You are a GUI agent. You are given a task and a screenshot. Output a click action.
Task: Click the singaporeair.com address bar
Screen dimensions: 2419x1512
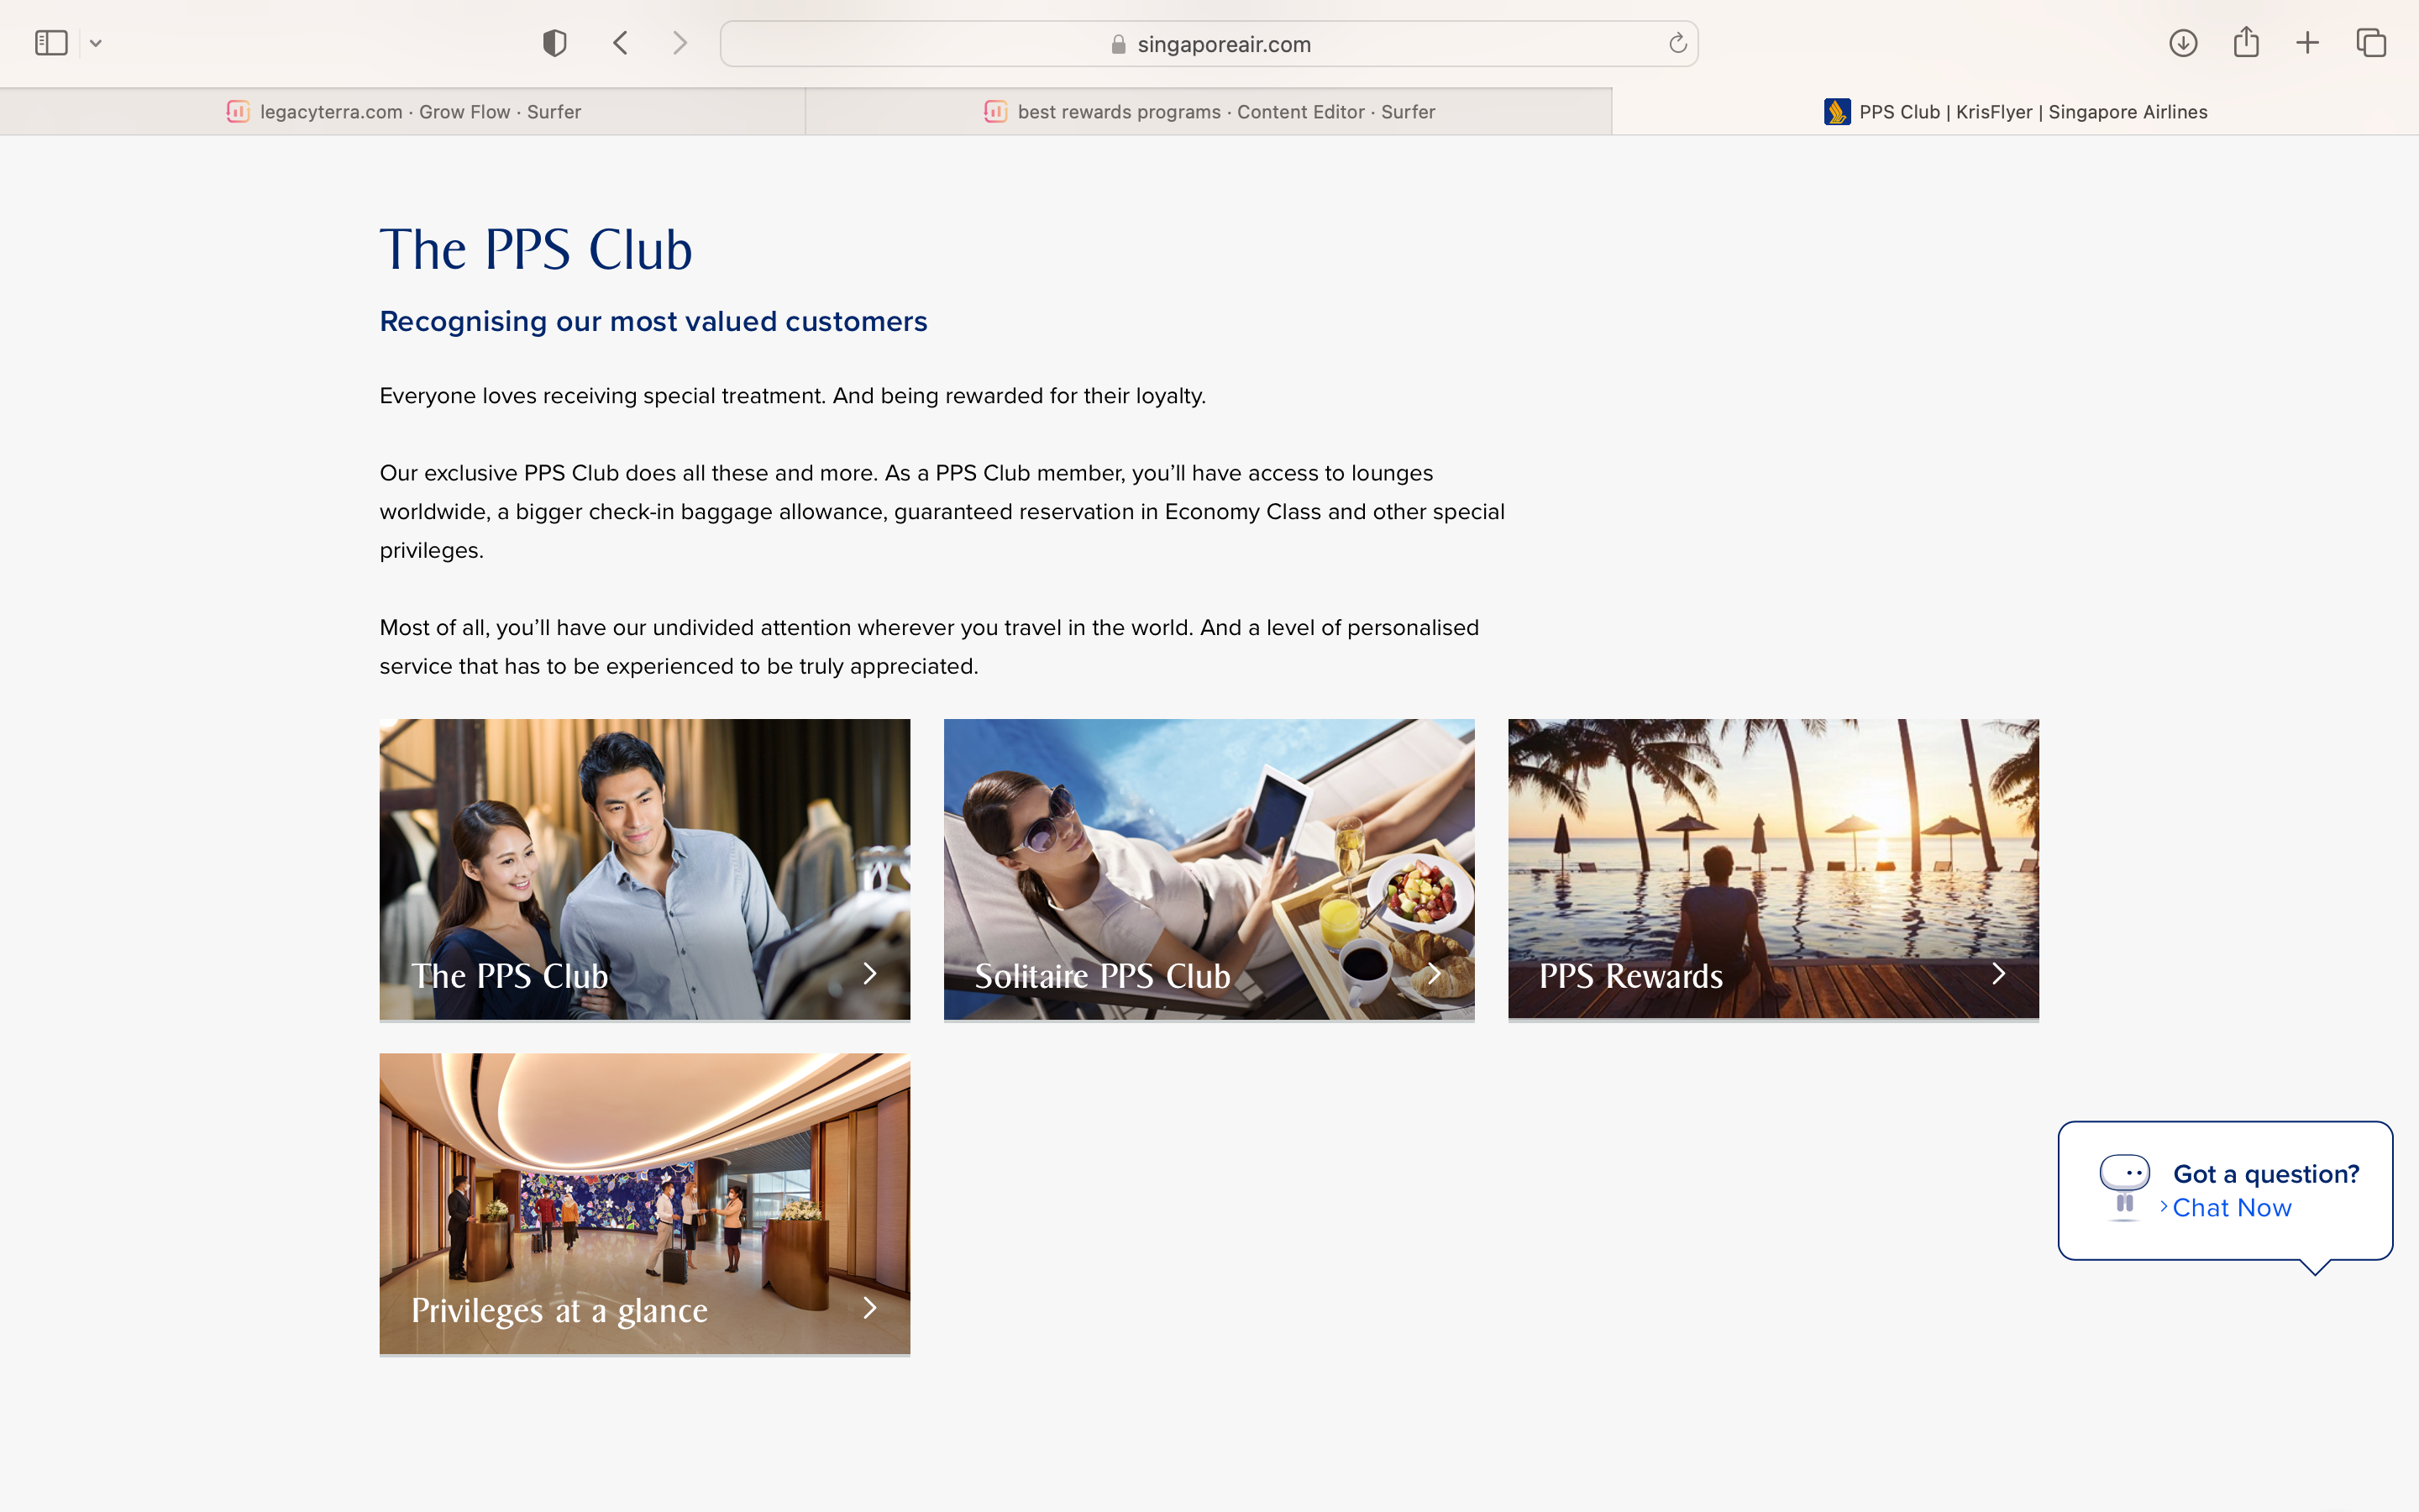[1209, 44]
